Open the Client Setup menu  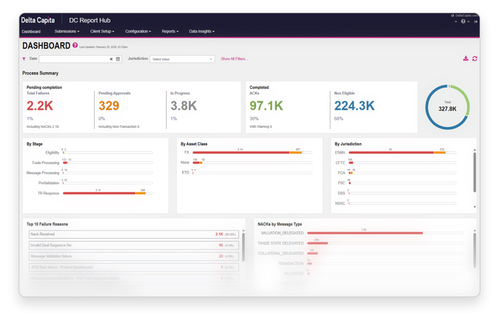click(x=102, y=31)
